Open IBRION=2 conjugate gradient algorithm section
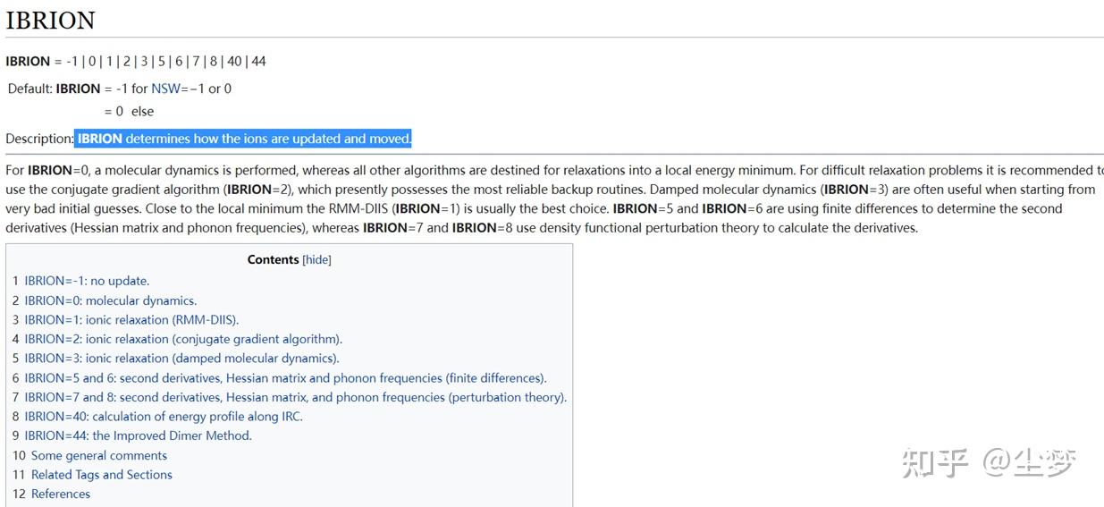The image size is (1104, 507). 183,339
